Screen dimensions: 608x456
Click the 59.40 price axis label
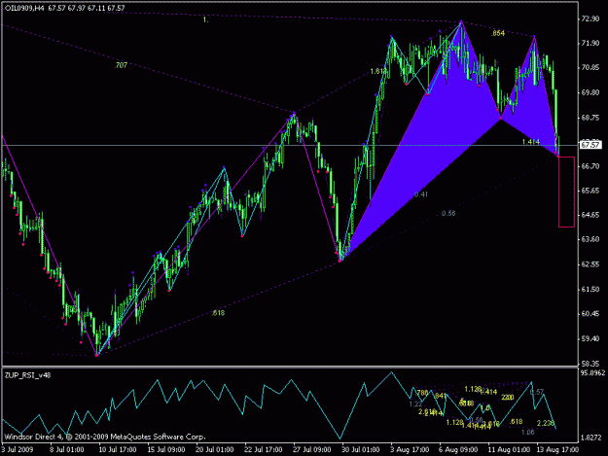[590, 338]
